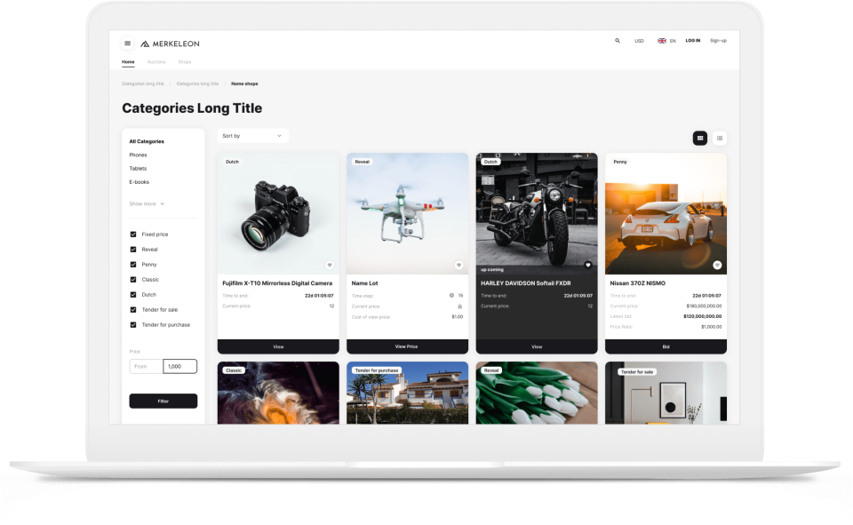853x525 pixels.
Task: Switch to list view
Action: pyautogui.click(x=720, y=139)
